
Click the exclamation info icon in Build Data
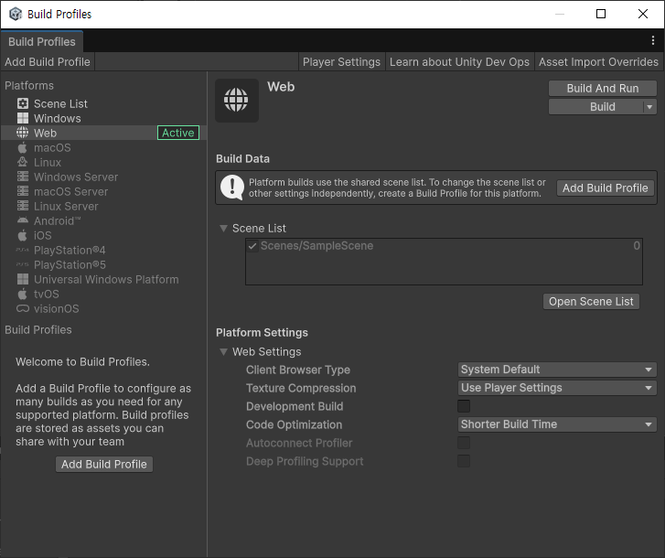pos(232,188)
